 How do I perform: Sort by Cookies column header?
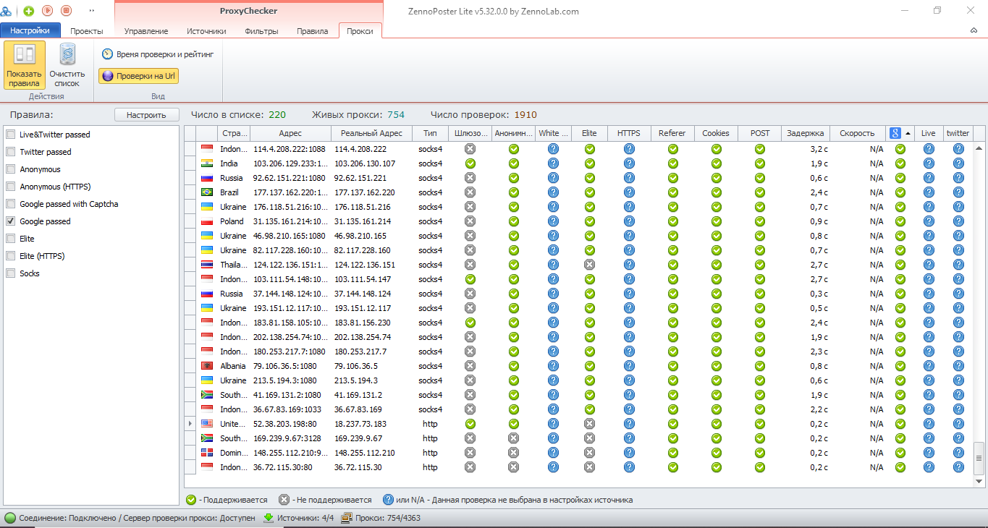716,133
